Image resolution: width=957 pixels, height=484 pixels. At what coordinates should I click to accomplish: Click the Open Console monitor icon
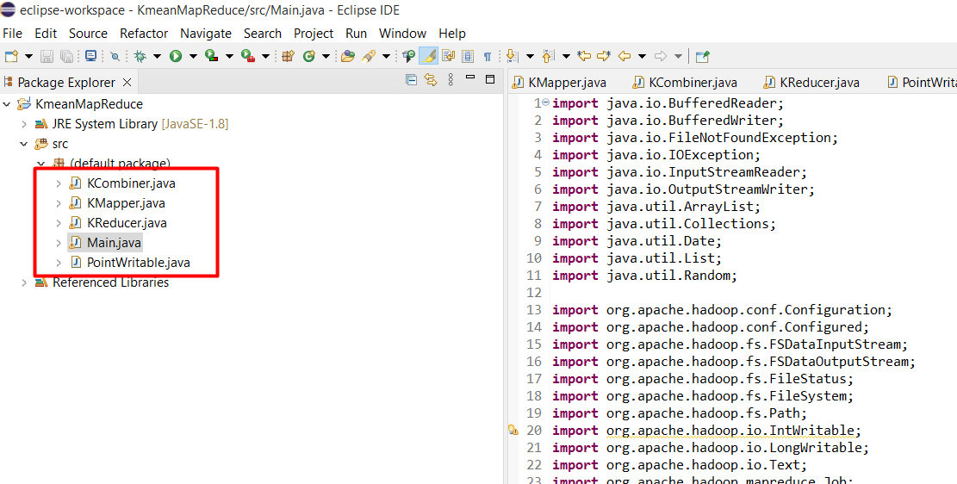(90, 56)
